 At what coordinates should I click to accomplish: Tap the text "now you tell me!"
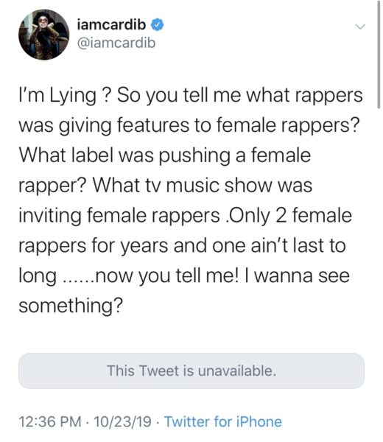click(x=167, y=276)
